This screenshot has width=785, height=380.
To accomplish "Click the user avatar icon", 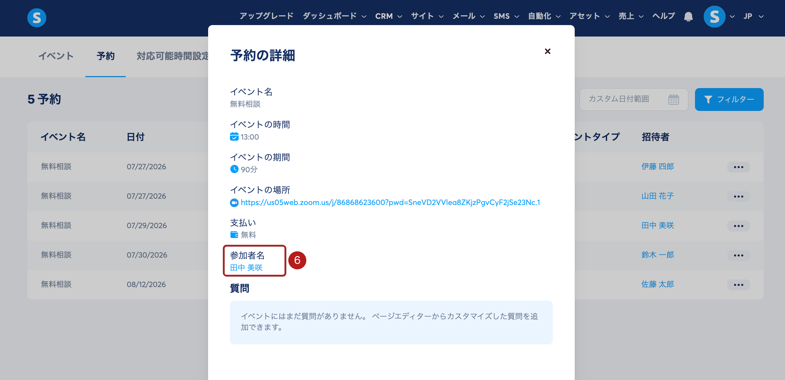I will click(x=714, y=16).
